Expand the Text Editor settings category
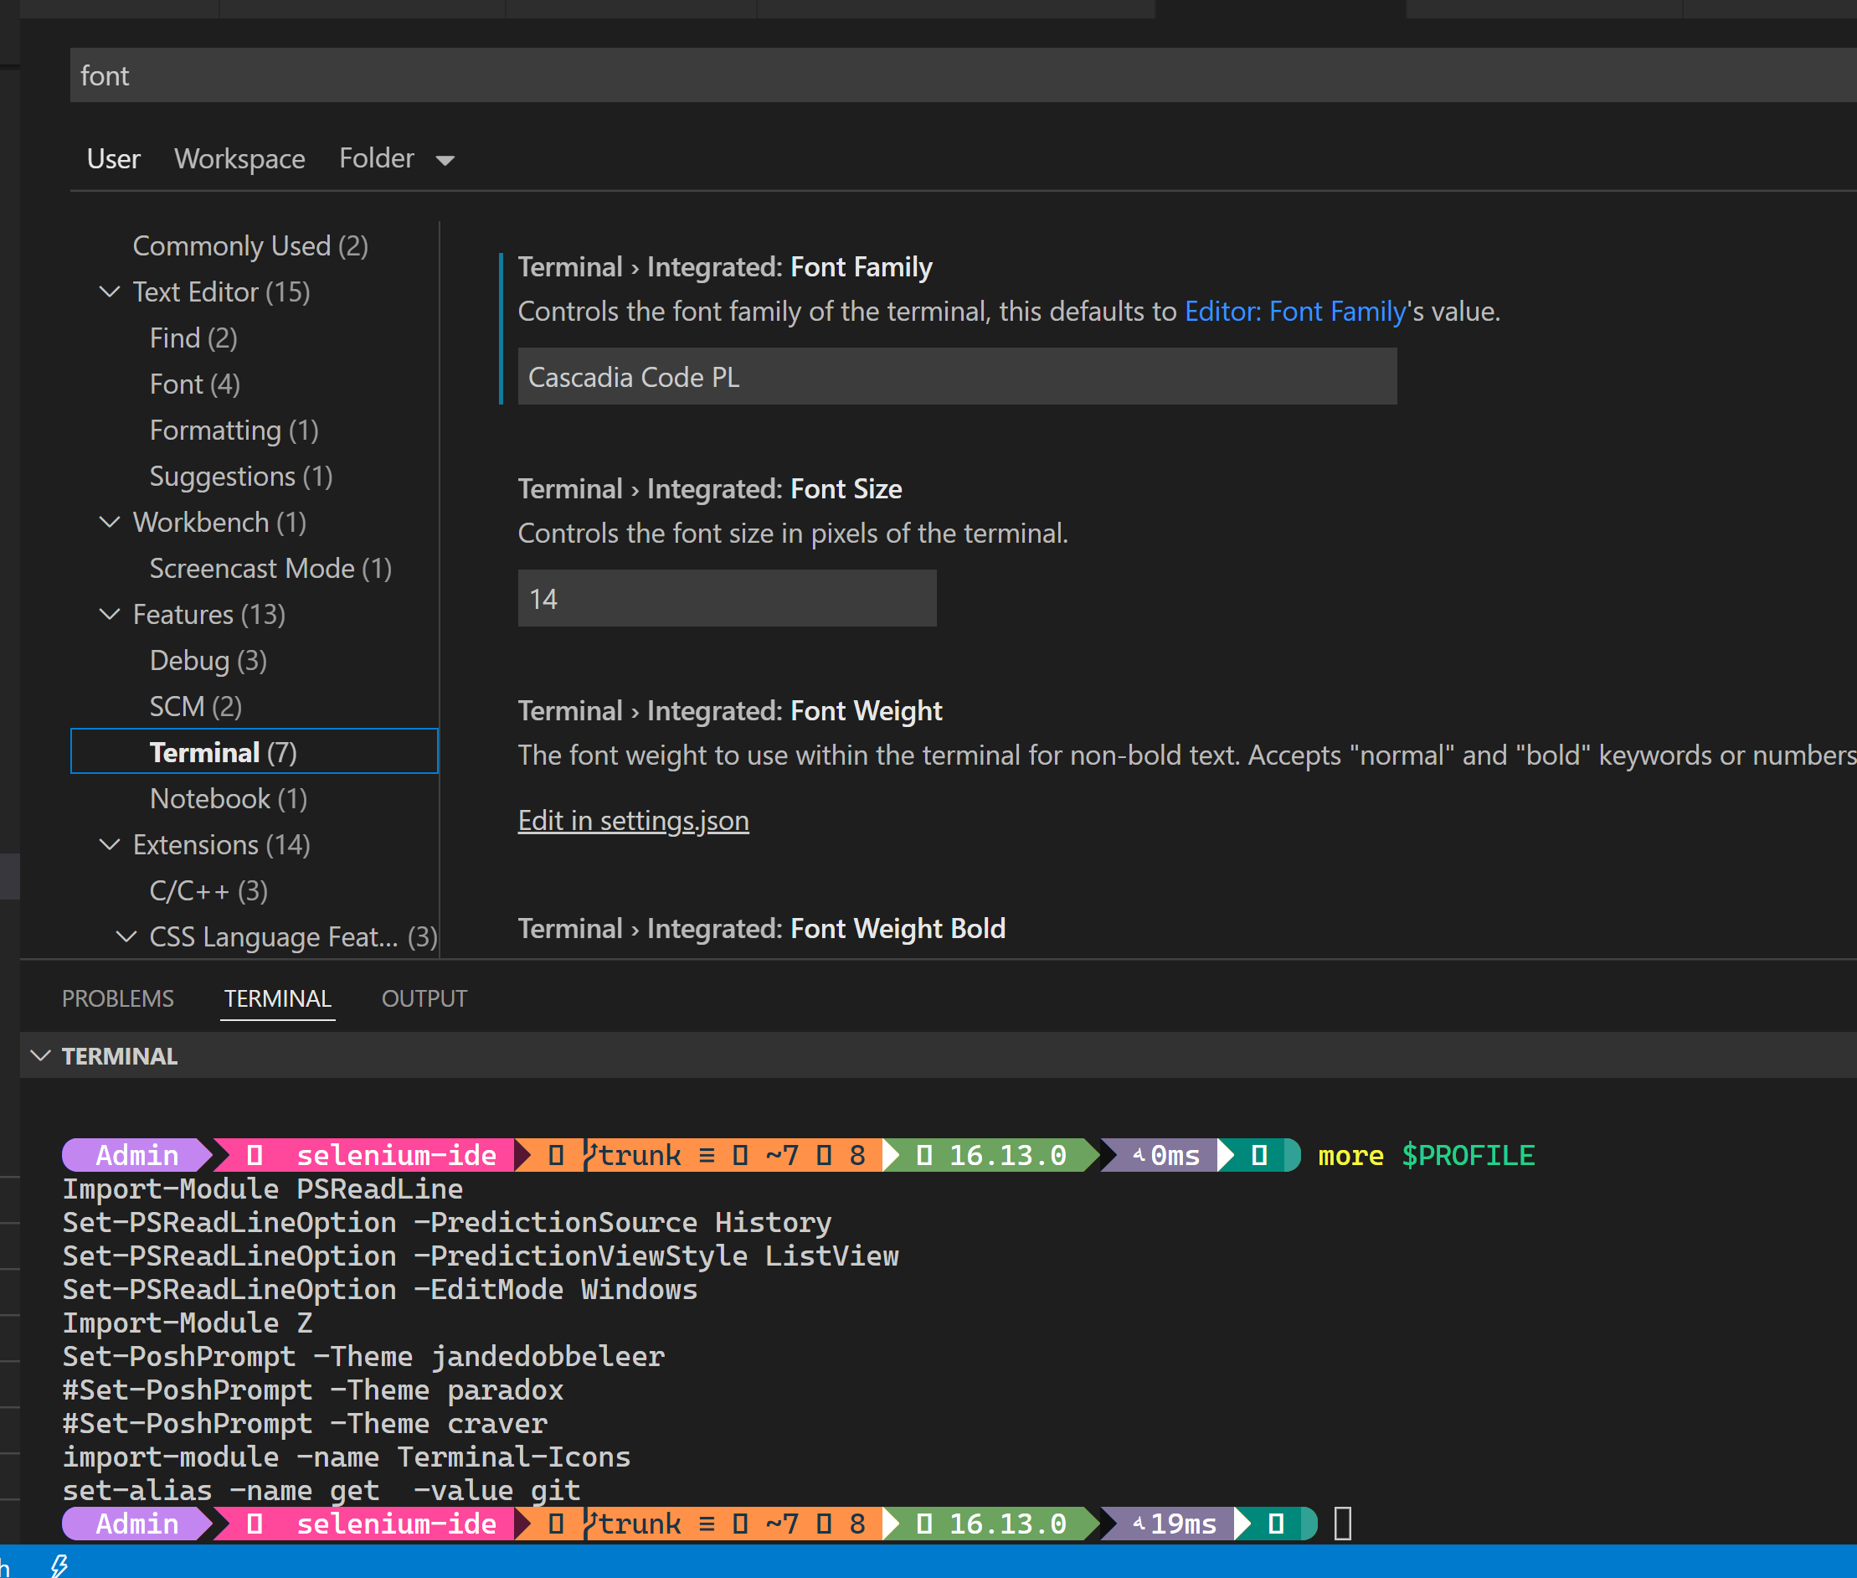This screenshot has height=1578, width=1857. pos(110,291)
